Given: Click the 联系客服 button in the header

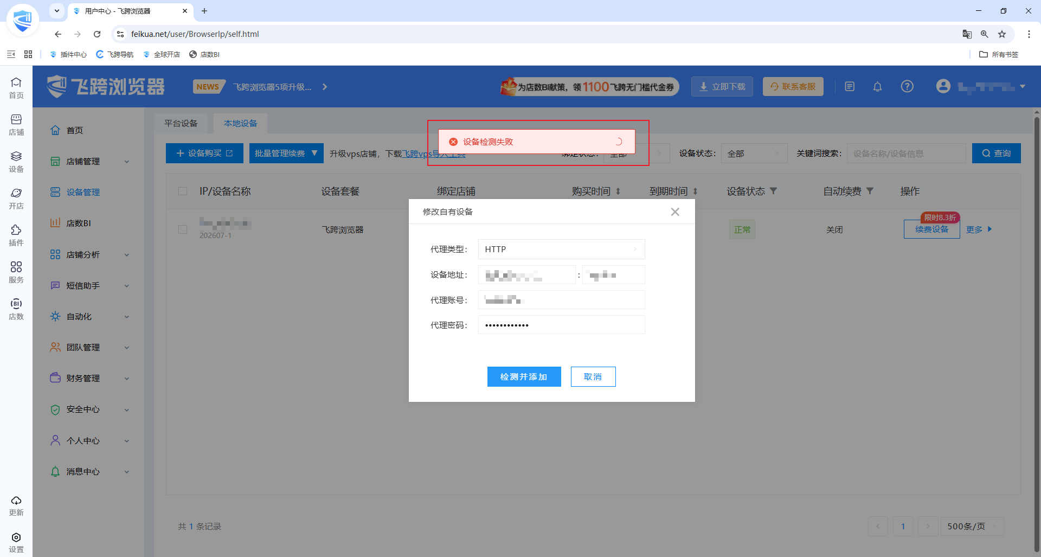Looking at the screenshot, I should (793, 87).
